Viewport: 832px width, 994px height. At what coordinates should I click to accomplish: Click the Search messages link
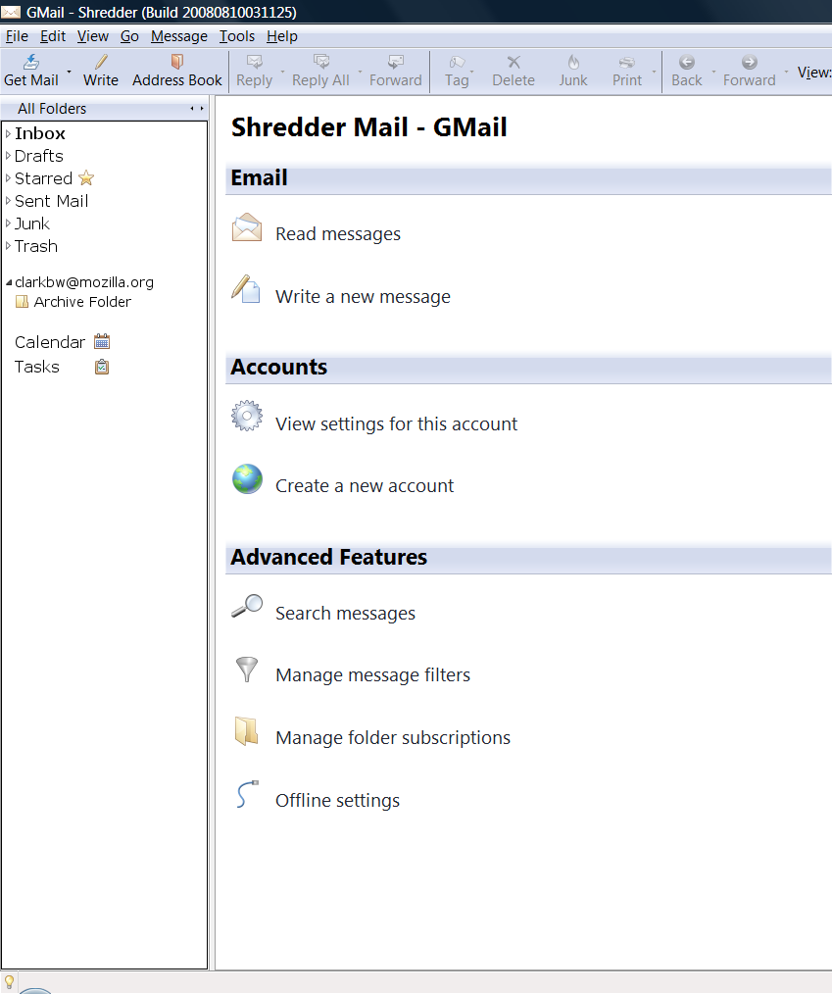(345, 613)
